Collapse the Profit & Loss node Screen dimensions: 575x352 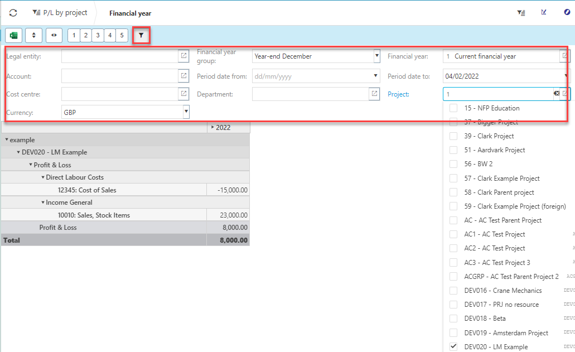31,165
